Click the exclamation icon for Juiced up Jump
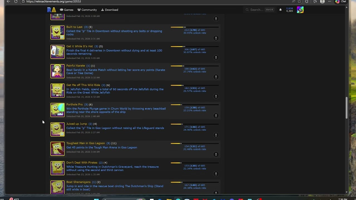This screenshot has height=200, width=356. [x=216, y=135]
